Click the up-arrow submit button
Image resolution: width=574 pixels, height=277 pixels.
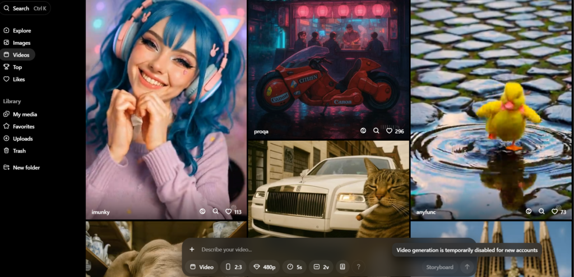[466, 267]
